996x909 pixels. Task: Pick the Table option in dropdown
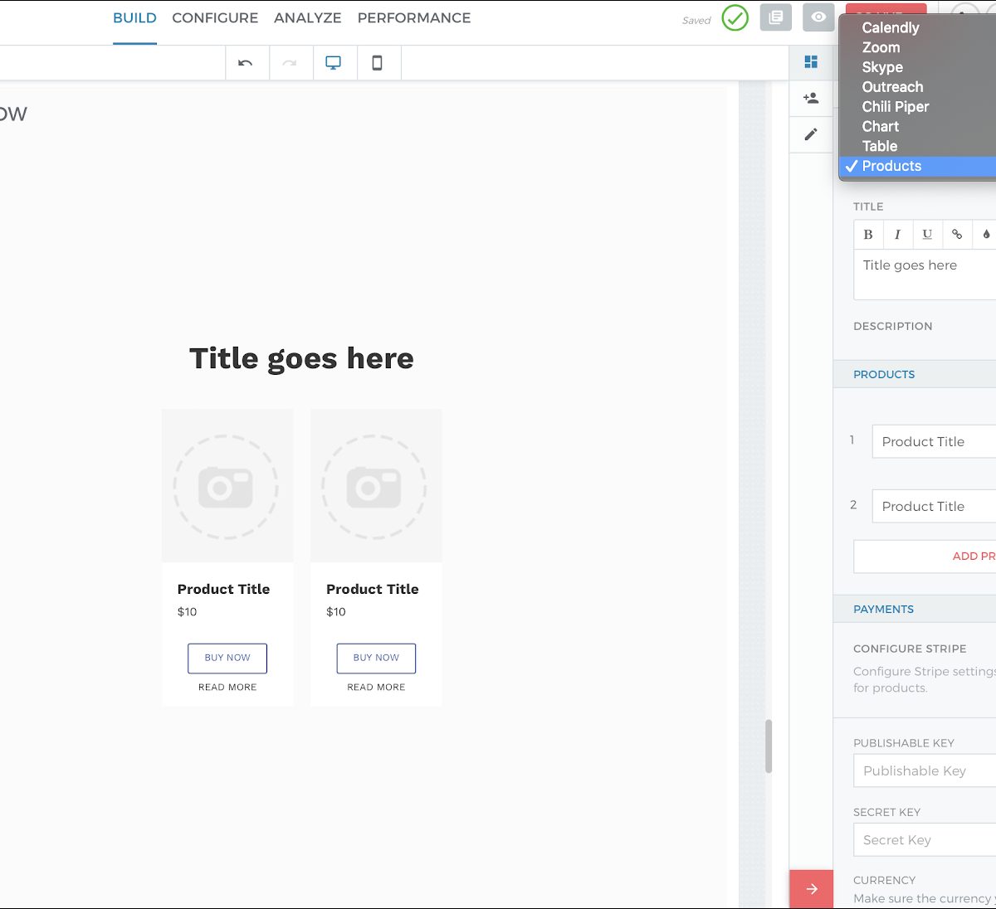879,146
